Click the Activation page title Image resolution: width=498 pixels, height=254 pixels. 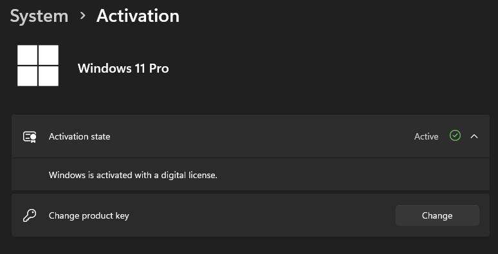138,16
